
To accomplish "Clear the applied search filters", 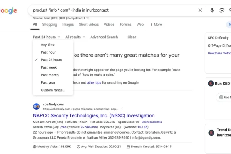I will [132, 37].
